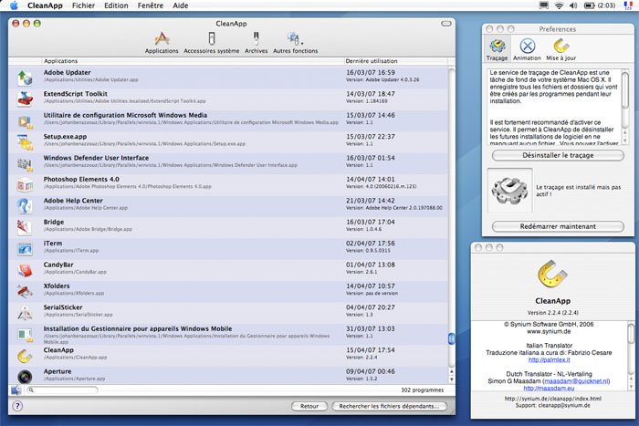Click the Windows Media configuration utility icon
Screen dimensions: 639x426
[x=25, y=120]
